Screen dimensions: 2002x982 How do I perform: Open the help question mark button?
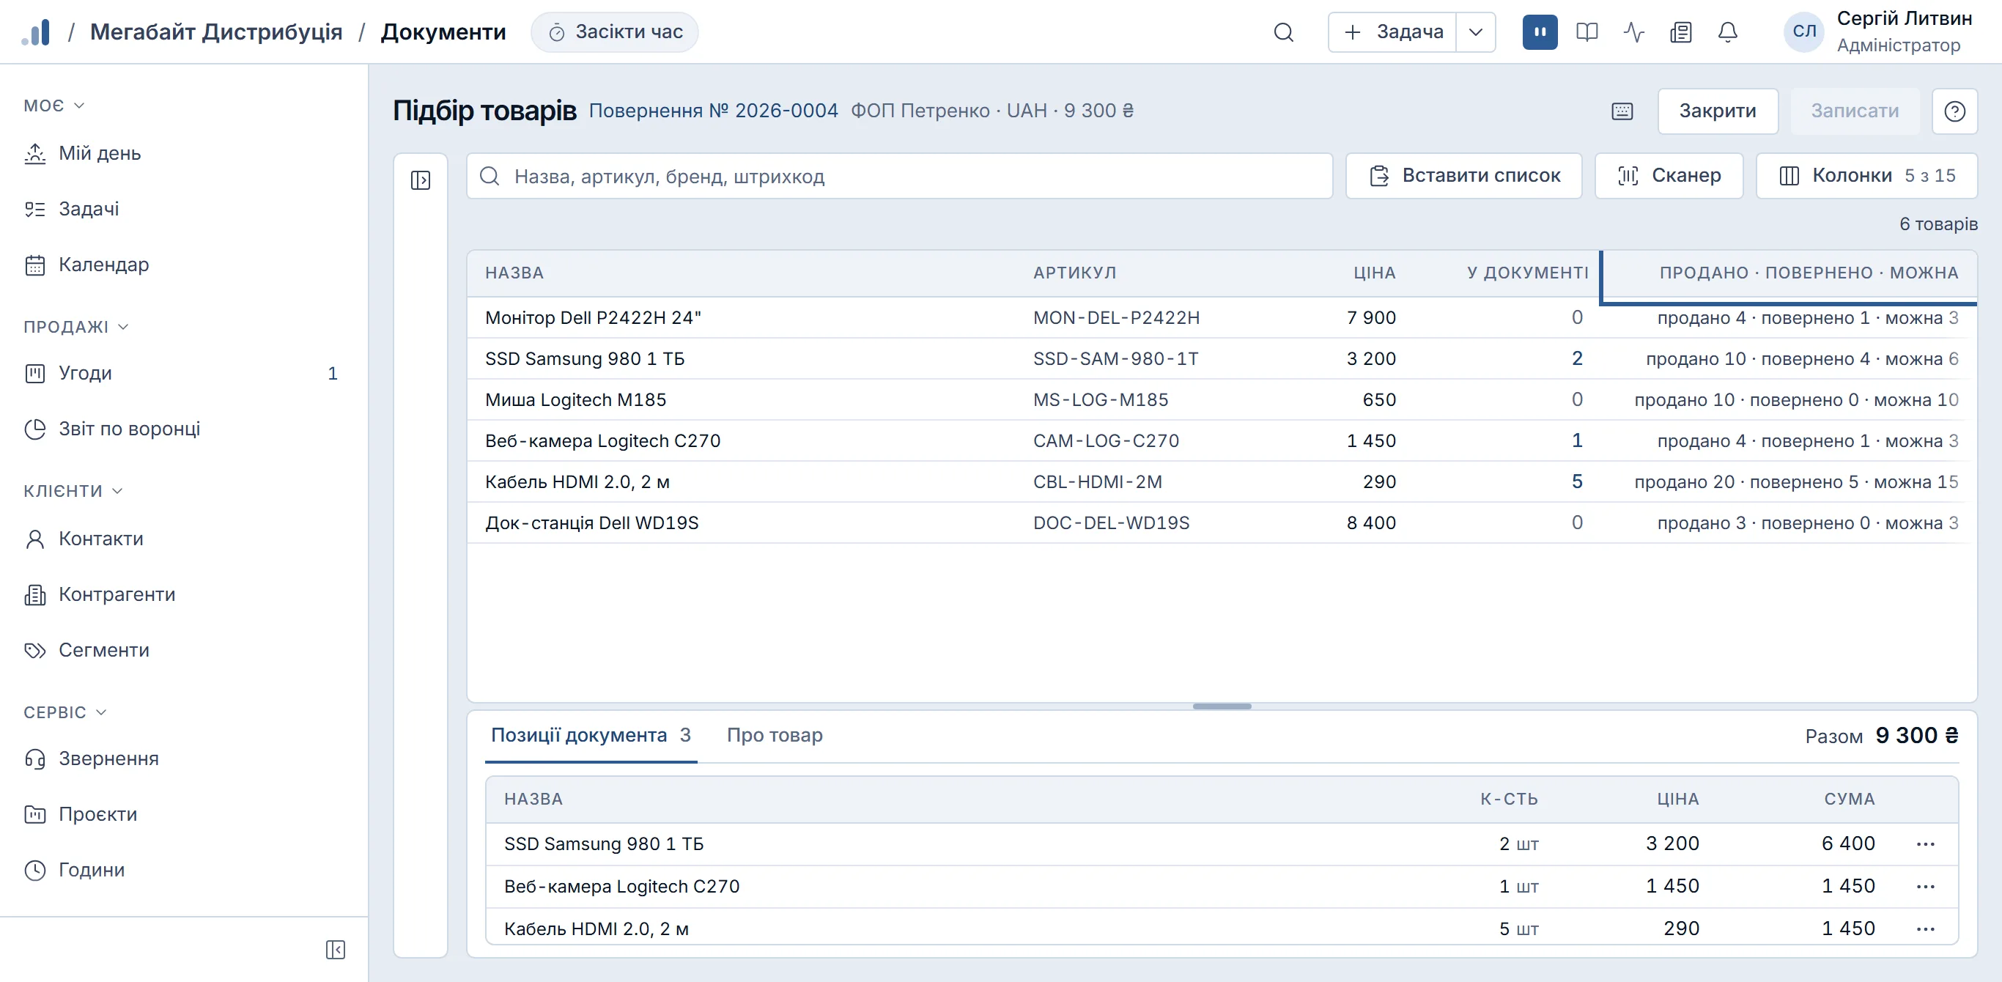coord(1954,111)
